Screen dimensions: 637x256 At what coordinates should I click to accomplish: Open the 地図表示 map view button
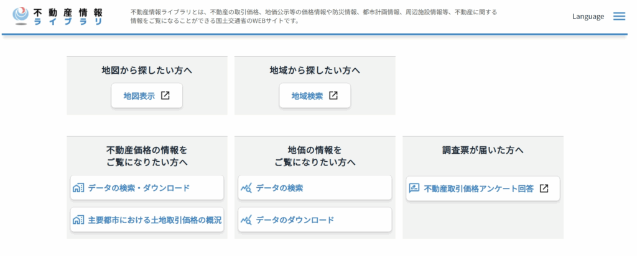[x=139, y=96]
